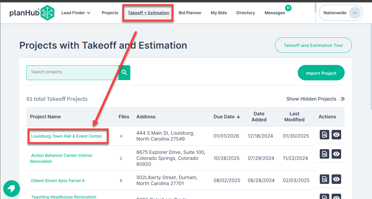Toggle the Due Date sort arrow
Screen dimensions: 372x199
pyautogui.click(x=239, y=117)
